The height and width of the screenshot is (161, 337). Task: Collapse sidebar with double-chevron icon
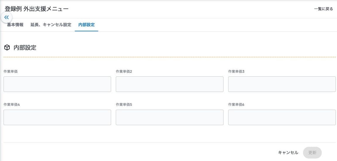click(x=6, y=17)
